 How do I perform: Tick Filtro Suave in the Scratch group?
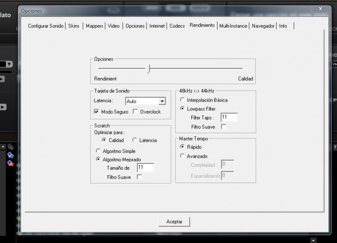(x=139, y=177)
